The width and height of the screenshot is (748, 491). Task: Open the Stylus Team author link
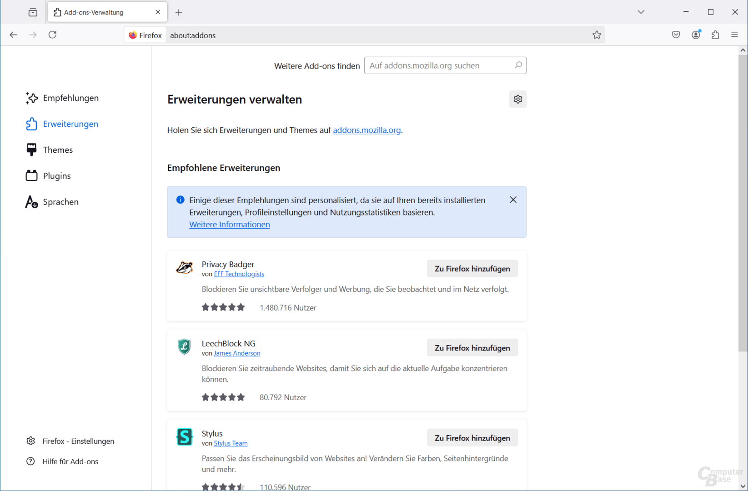(231, 443)
